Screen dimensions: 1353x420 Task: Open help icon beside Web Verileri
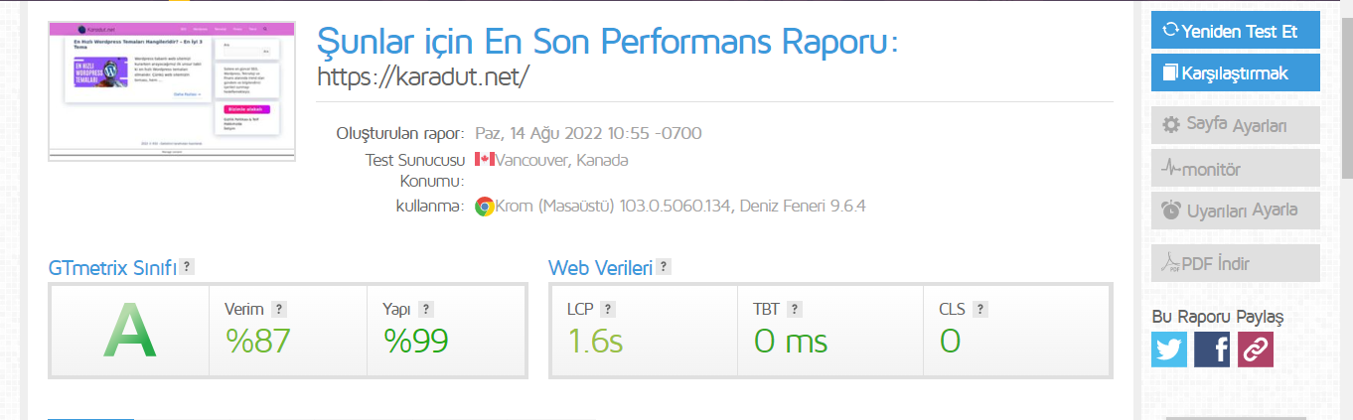tap(664, 267)
